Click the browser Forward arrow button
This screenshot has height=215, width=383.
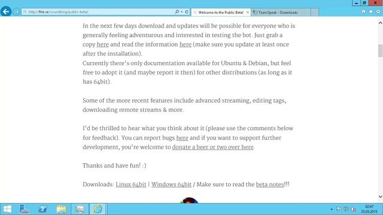(x=16, y=12)
